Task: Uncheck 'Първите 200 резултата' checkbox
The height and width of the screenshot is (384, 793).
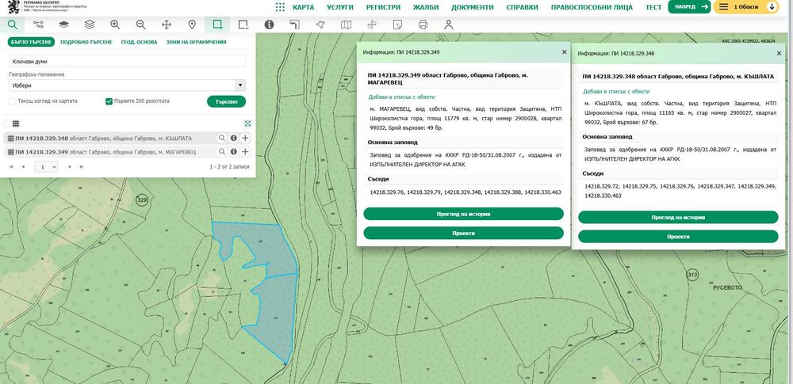Action: [109, 101]
